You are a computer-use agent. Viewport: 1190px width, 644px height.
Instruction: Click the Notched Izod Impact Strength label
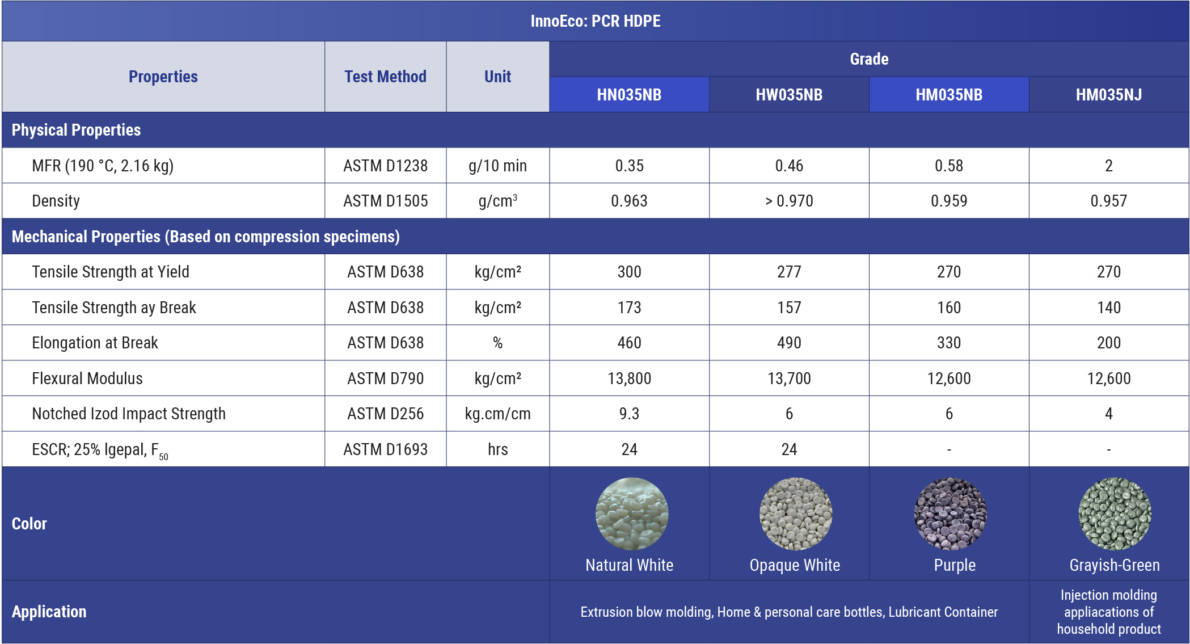pyautogui.click(x=129, y=414)
